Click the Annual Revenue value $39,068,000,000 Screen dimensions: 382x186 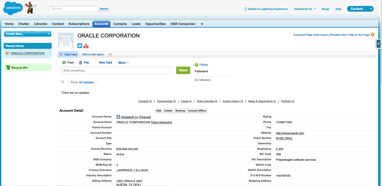point(127,149)
